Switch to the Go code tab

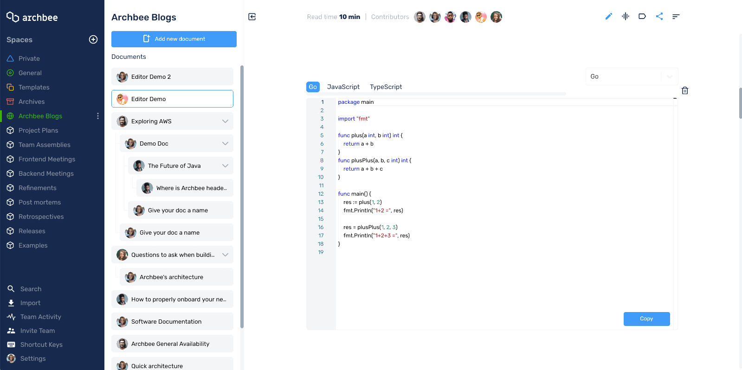coord(313,87)
